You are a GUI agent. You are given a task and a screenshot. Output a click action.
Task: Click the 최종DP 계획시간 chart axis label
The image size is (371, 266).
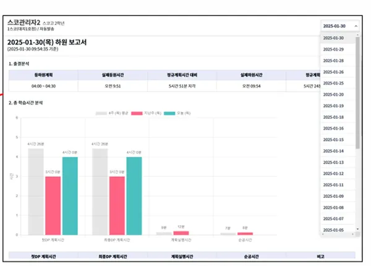tap(117, 240)
